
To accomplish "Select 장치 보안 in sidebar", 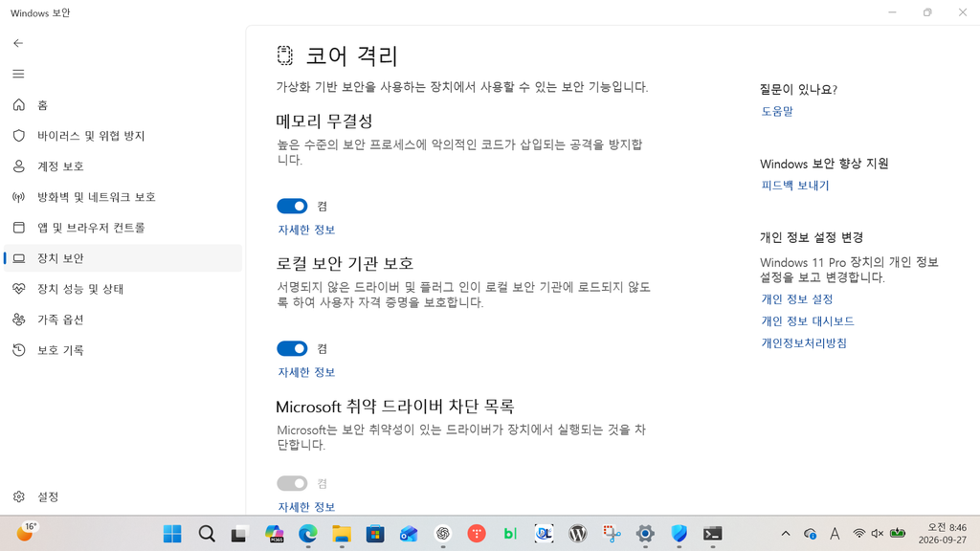I will 122,258.
